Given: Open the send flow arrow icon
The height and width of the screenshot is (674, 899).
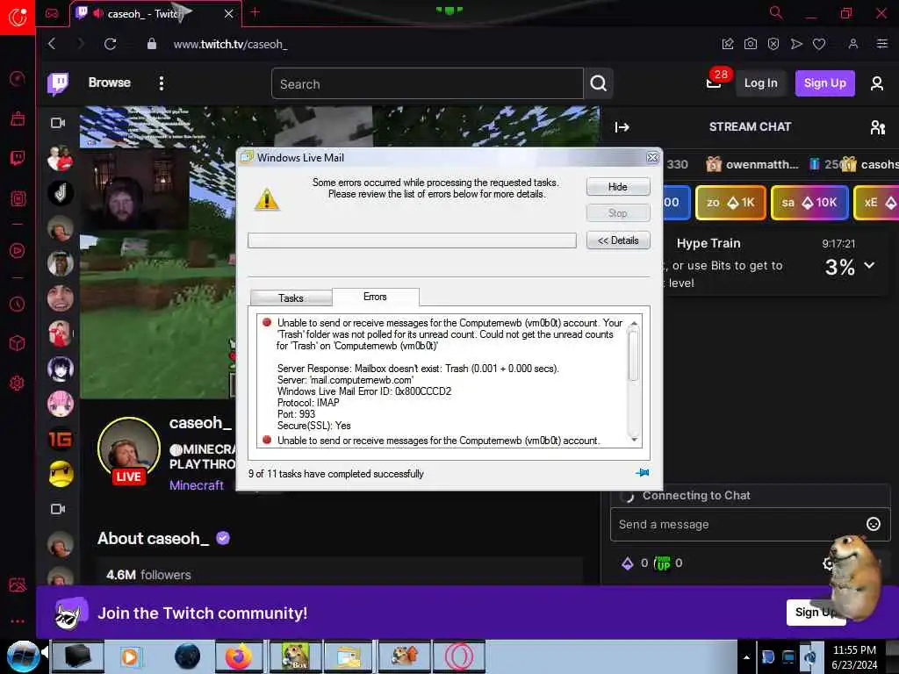Looking at the screenshot, I should [796, 44].
